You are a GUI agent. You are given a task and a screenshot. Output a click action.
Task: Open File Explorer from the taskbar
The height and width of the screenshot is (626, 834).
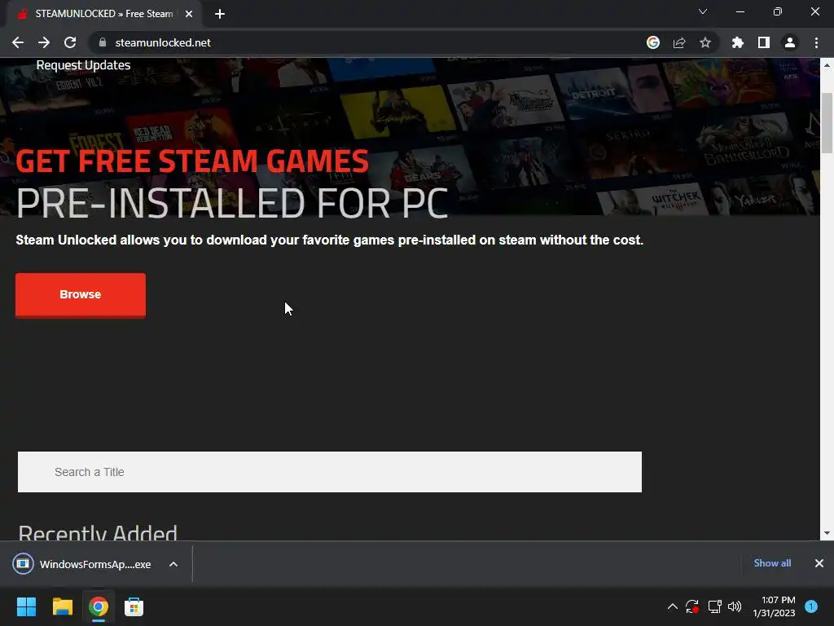62,606
